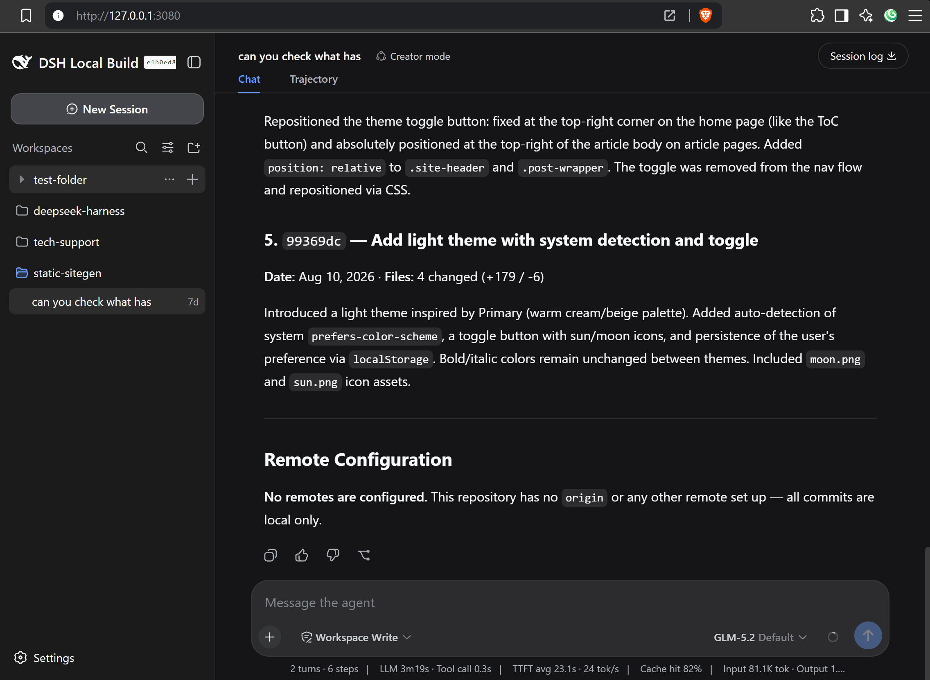Switch to the Chat tab
The height and width of the screenshot is (680, 930).
249,79
